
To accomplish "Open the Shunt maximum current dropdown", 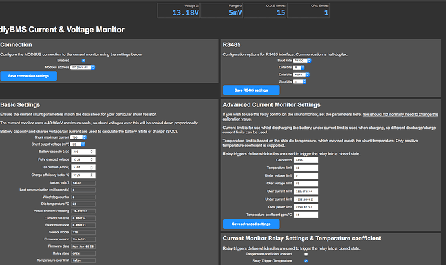I will 78,137.
